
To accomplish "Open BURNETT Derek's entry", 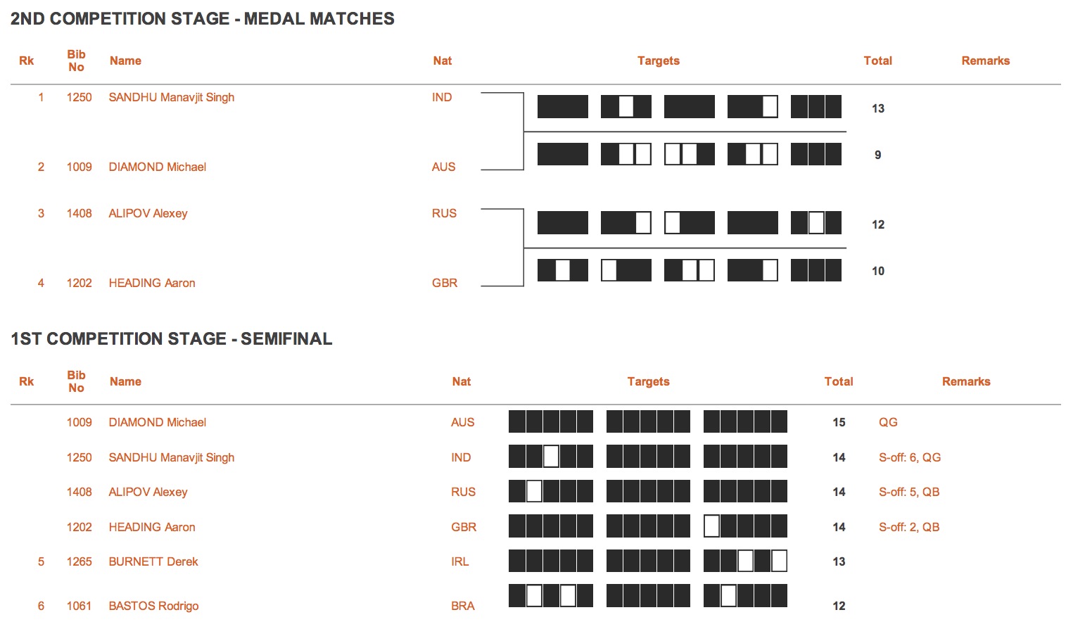I will coord(153,561).
